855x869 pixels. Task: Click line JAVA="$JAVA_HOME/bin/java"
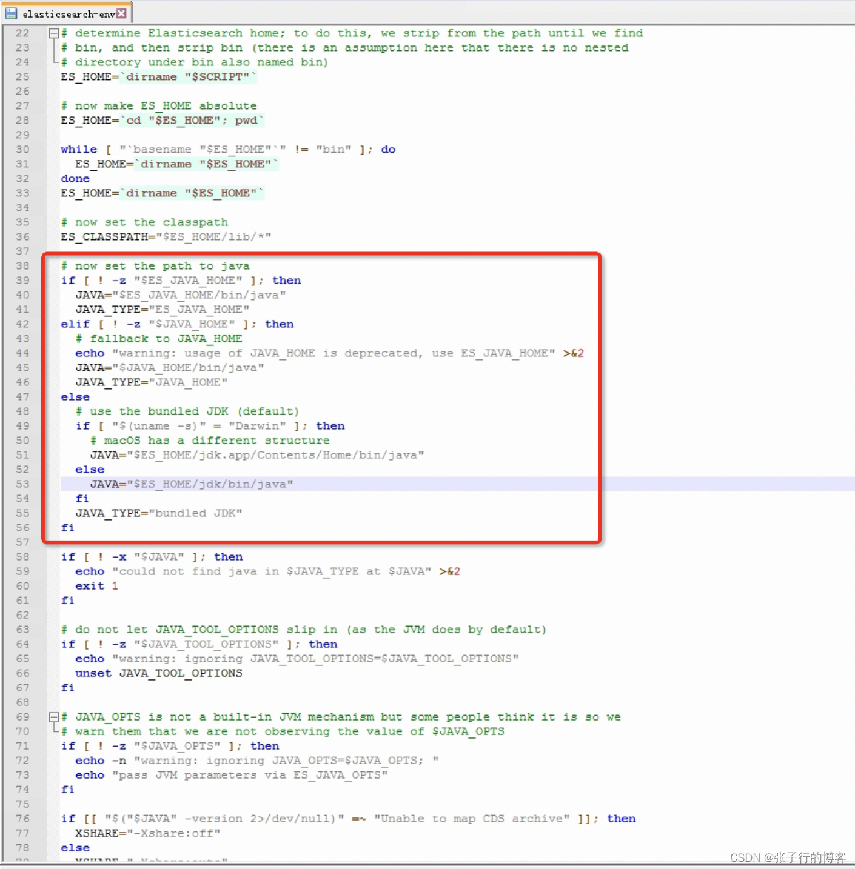tap(170, 368)
